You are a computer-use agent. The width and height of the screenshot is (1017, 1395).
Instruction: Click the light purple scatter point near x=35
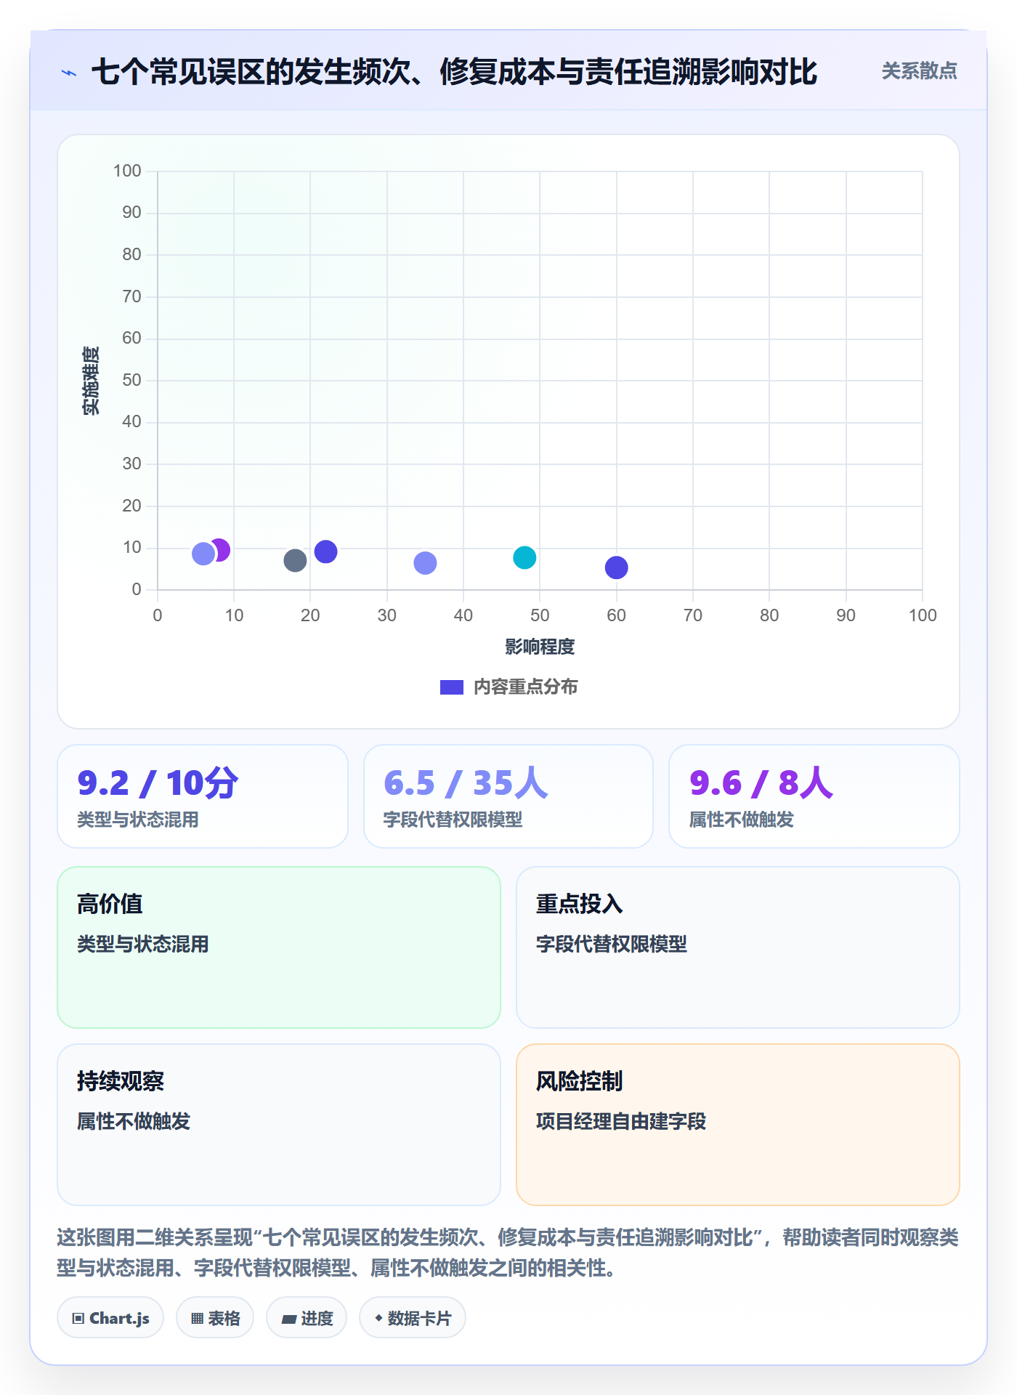pos(425,563)
